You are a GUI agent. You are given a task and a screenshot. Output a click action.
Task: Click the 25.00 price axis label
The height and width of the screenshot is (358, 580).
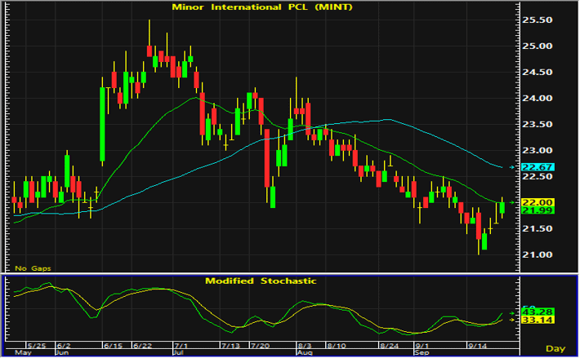pos(537,46)
